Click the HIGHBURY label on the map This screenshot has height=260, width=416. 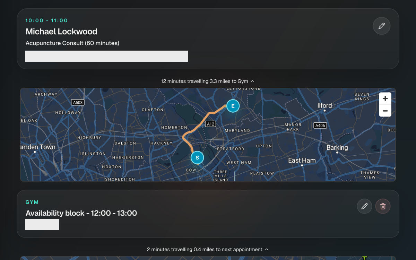tap(89, 138)
